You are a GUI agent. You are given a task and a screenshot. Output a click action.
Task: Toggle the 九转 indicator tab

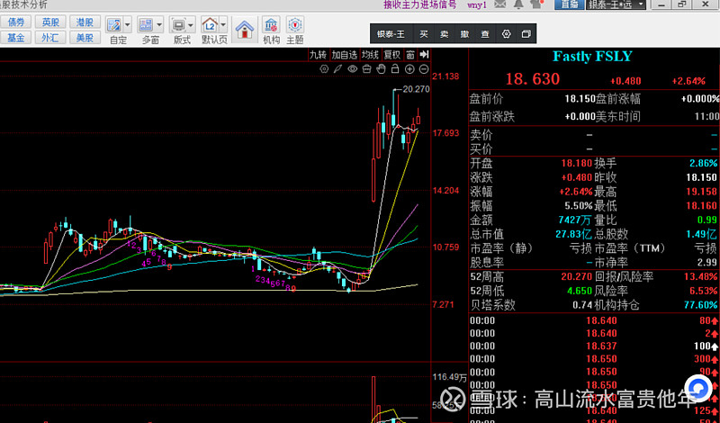[x=318, y=55]
